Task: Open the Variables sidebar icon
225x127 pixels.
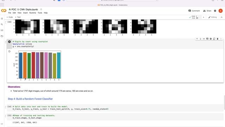Action: [x=2, y=30]
